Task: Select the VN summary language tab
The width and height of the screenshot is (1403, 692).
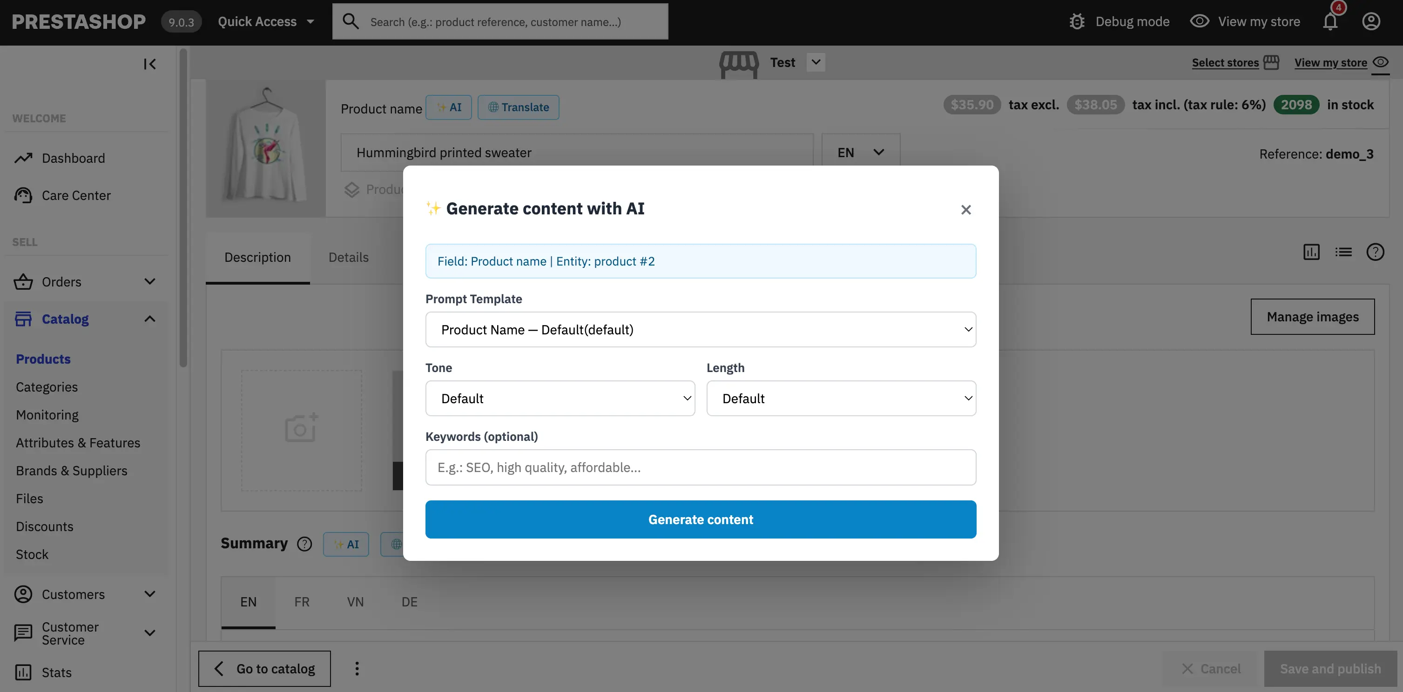Action: click(355, 602)
